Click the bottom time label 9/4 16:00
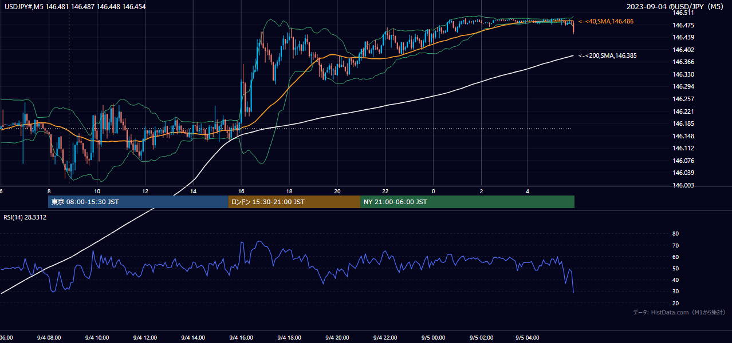This screenshot has width=732, height=343. click(x=241, y=337)
